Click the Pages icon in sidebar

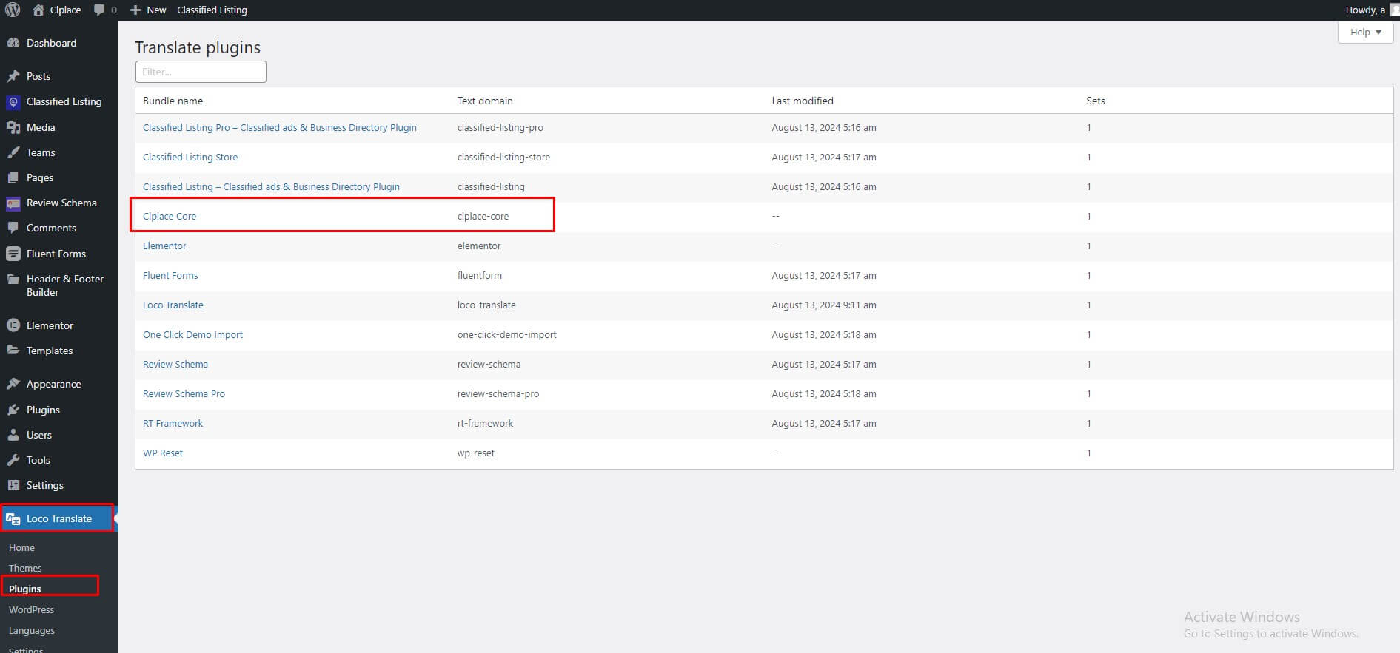[13, 177]
